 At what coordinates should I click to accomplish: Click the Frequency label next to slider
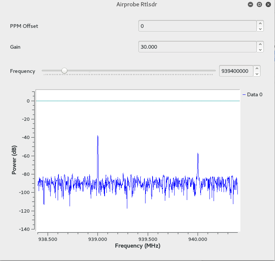tap(23, 71)
